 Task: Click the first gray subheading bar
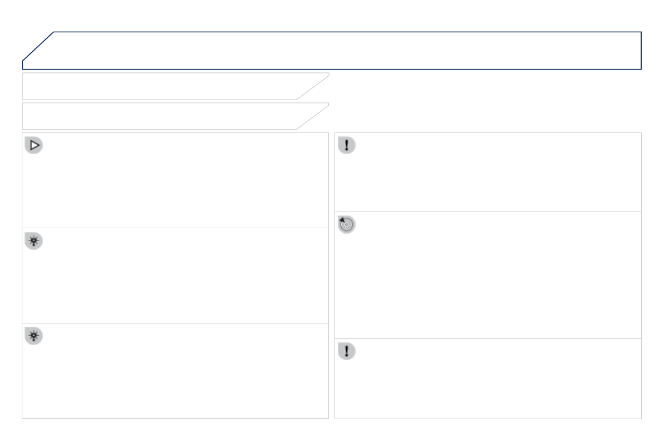pyautogui.click(x=162, y=86)
